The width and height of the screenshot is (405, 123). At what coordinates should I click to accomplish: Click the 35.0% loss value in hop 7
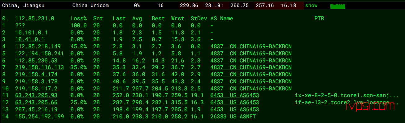[79, 67]
